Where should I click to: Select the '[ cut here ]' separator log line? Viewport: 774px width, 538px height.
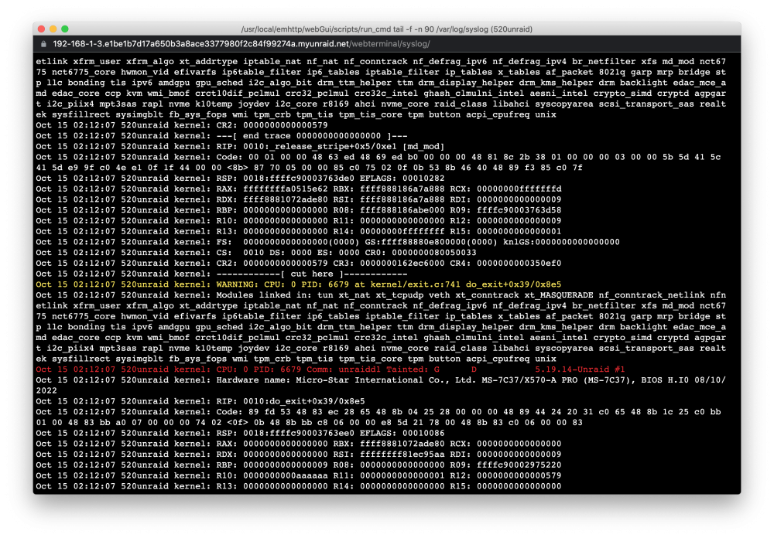(221, 274)
